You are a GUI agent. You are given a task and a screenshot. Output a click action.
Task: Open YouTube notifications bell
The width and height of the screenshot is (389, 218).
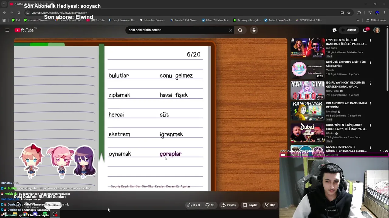coord(365,30)
